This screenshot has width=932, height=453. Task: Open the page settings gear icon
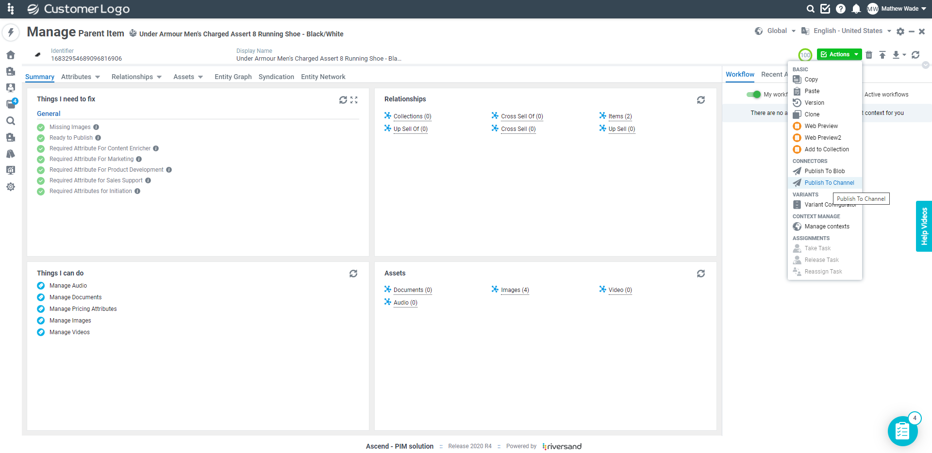pyautogui.click(x=900, y=32)
